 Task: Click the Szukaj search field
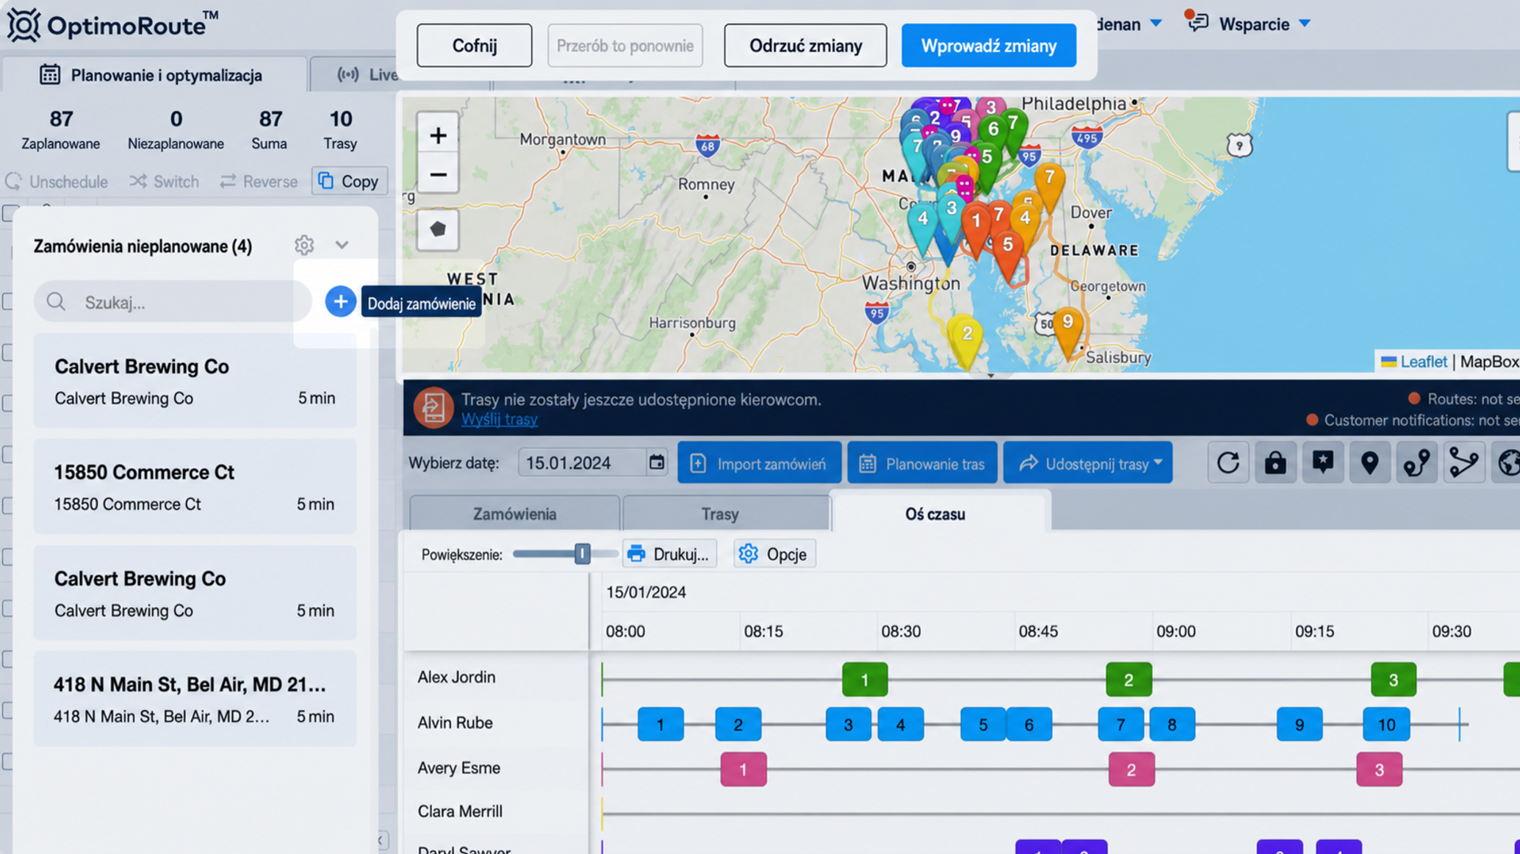click(x=173, y=302)
